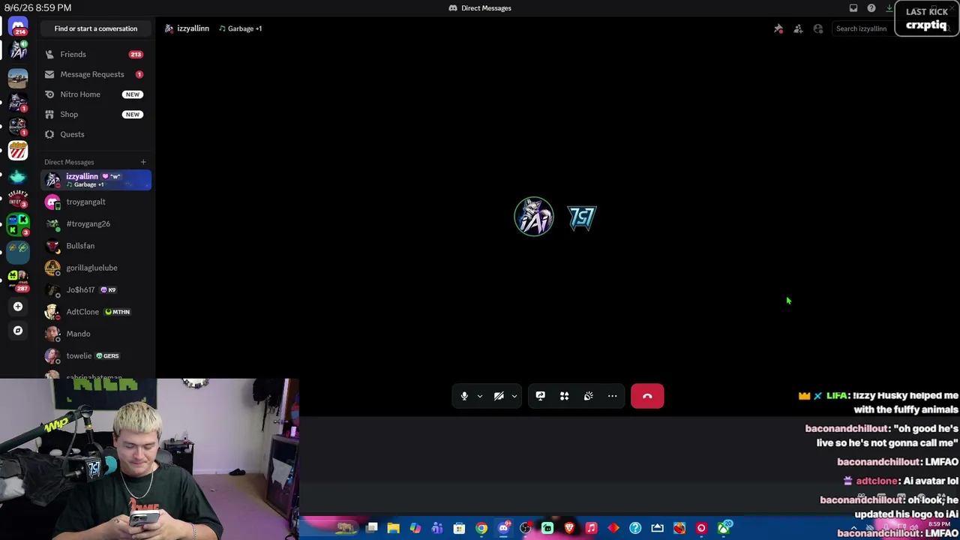The width and height of the screenshot is (960, 540).
Task: Add a server with plus button
Action: coord(18,306)
